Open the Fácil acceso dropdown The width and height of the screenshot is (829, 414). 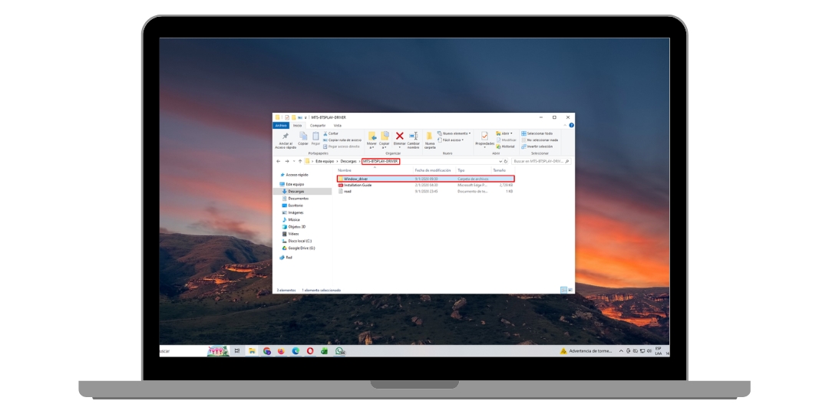tap(453, 140)
